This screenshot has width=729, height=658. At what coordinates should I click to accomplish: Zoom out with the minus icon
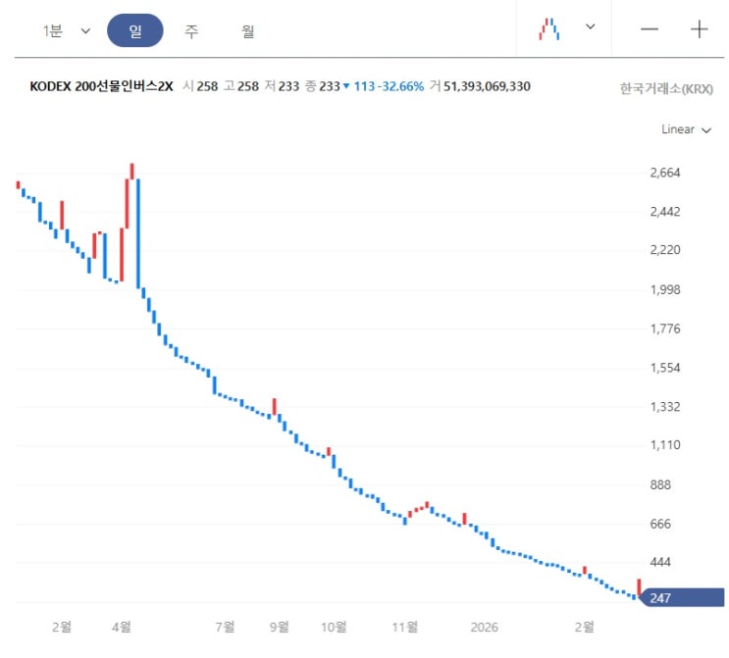click(649, 29)
